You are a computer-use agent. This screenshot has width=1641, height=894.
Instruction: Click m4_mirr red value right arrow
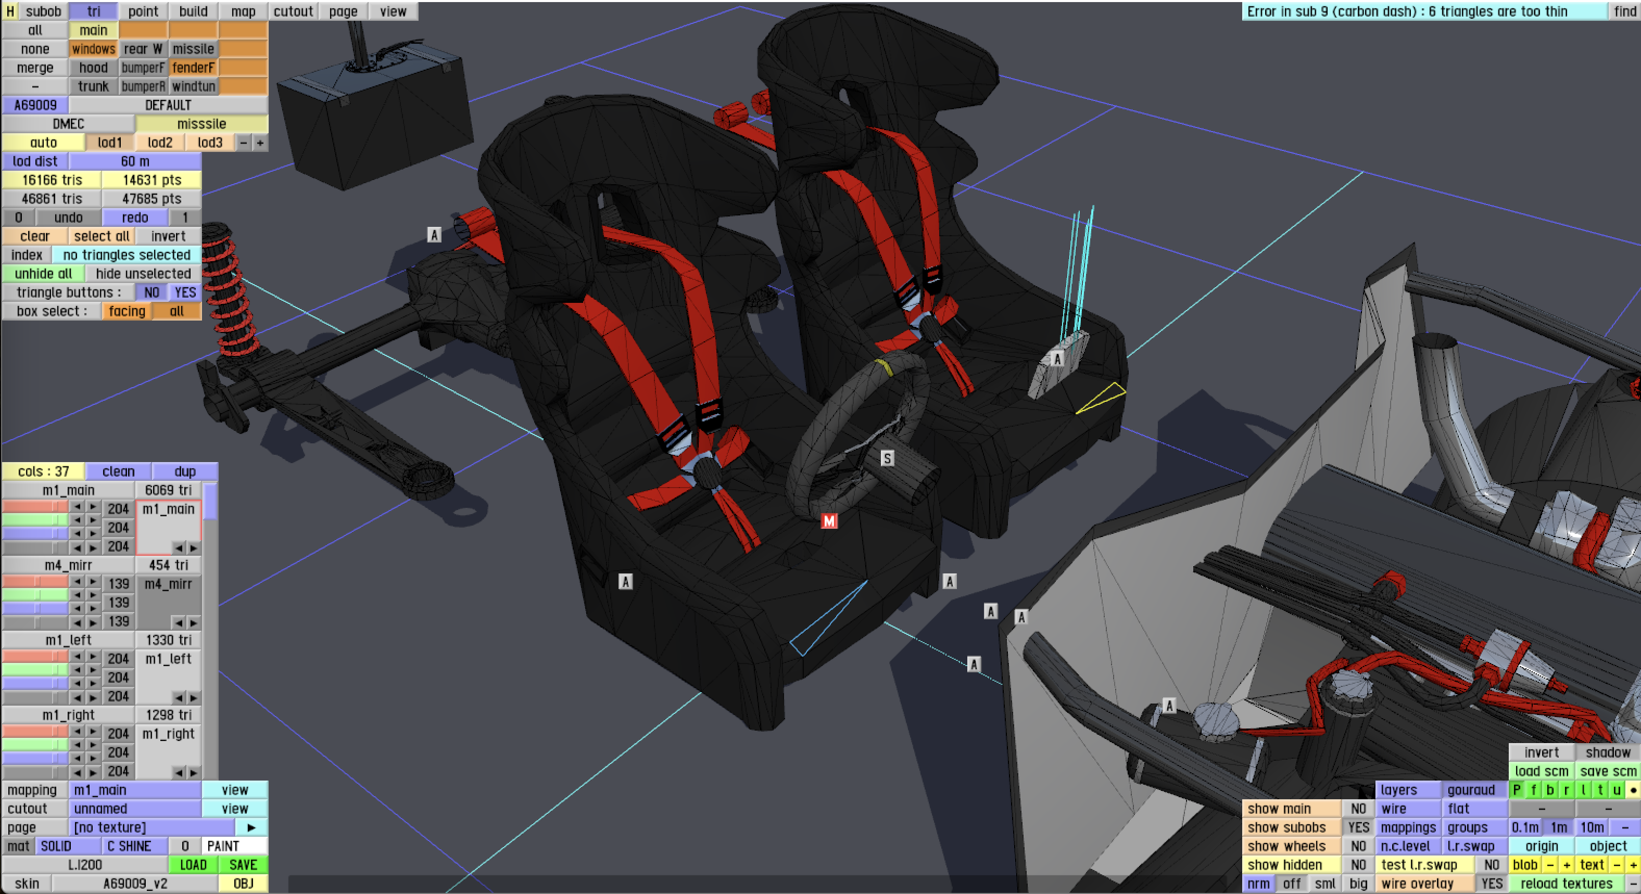pyautogui.click(x=94, y=582)
